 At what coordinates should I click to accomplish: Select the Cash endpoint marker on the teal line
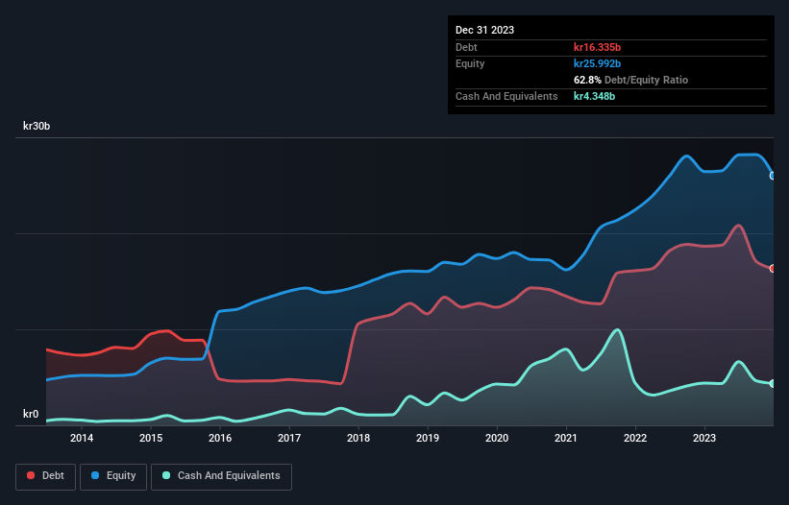click(773, 384)
